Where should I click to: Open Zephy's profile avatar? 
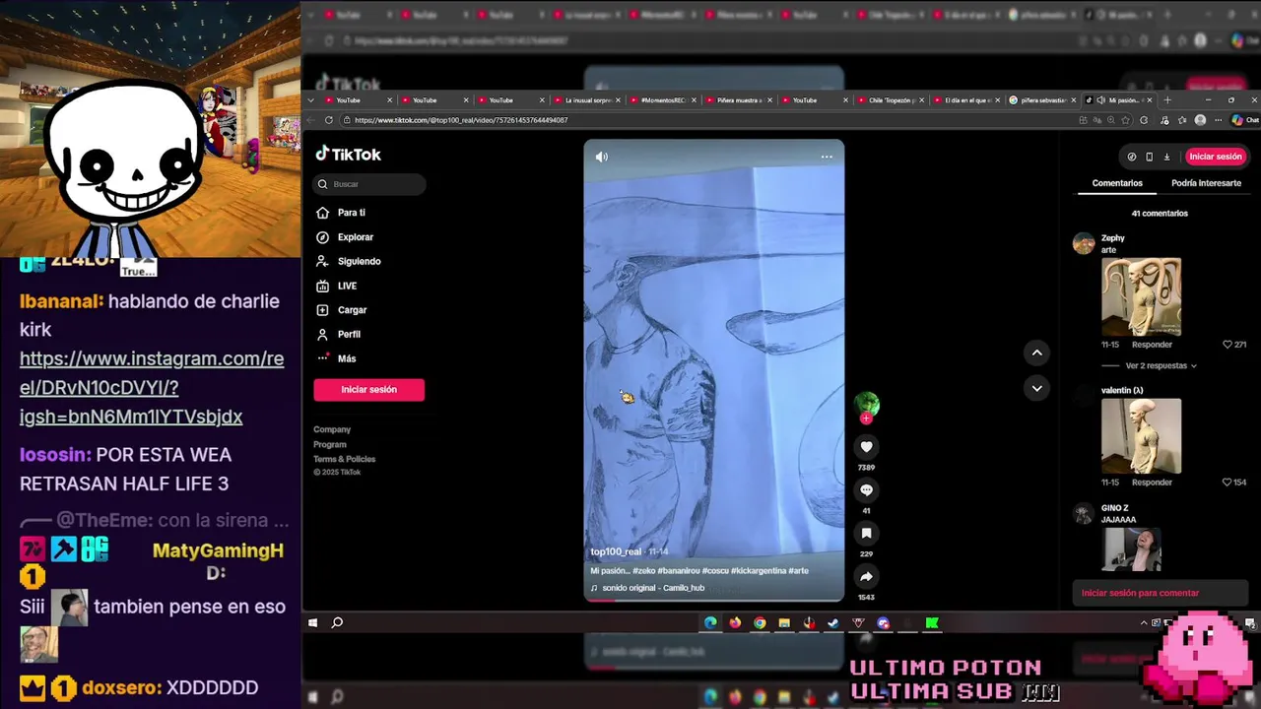tap(1084, 243)
